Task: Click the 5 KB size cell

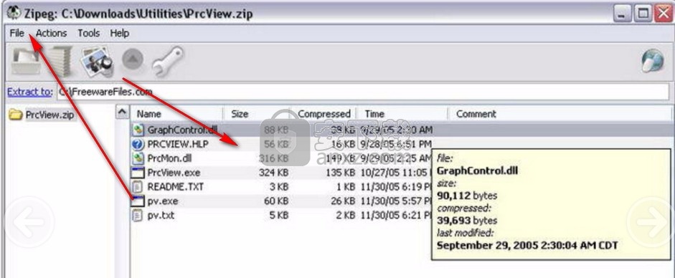Action: click(278, 215)
